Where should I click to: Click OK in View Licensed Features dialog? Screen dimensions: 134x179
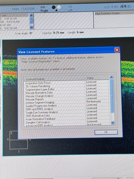click(106, 132)
